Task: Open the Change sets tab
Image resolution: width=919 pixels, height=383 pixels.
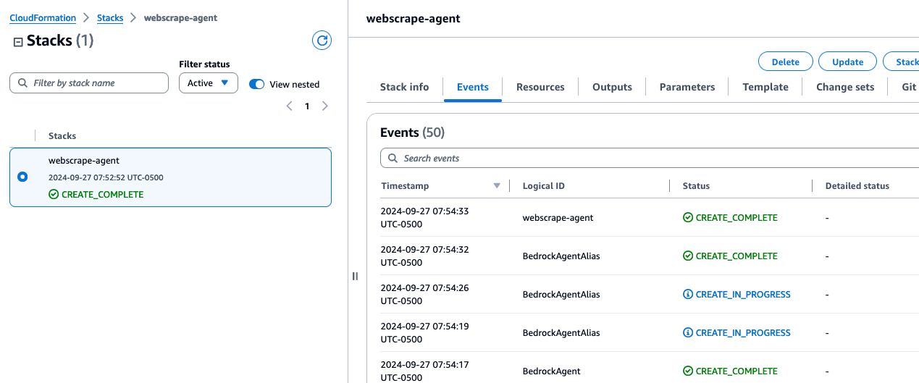Action: (x=845, y=87)
